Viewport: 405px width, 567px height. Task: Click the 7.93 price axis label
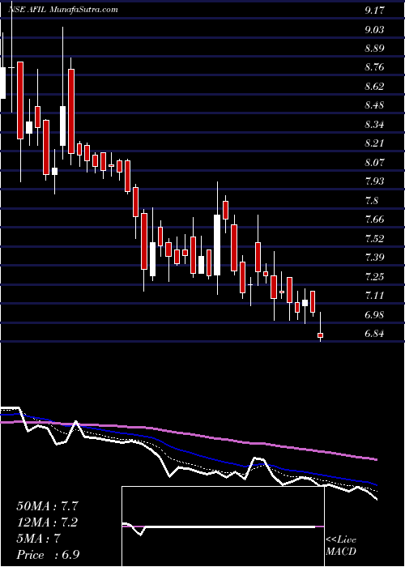point(374,181)
